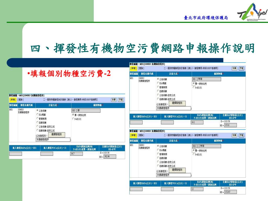Click HAPs ratio field showing 14.1
Screen dimensions: 268x201
tap(197, 122)
